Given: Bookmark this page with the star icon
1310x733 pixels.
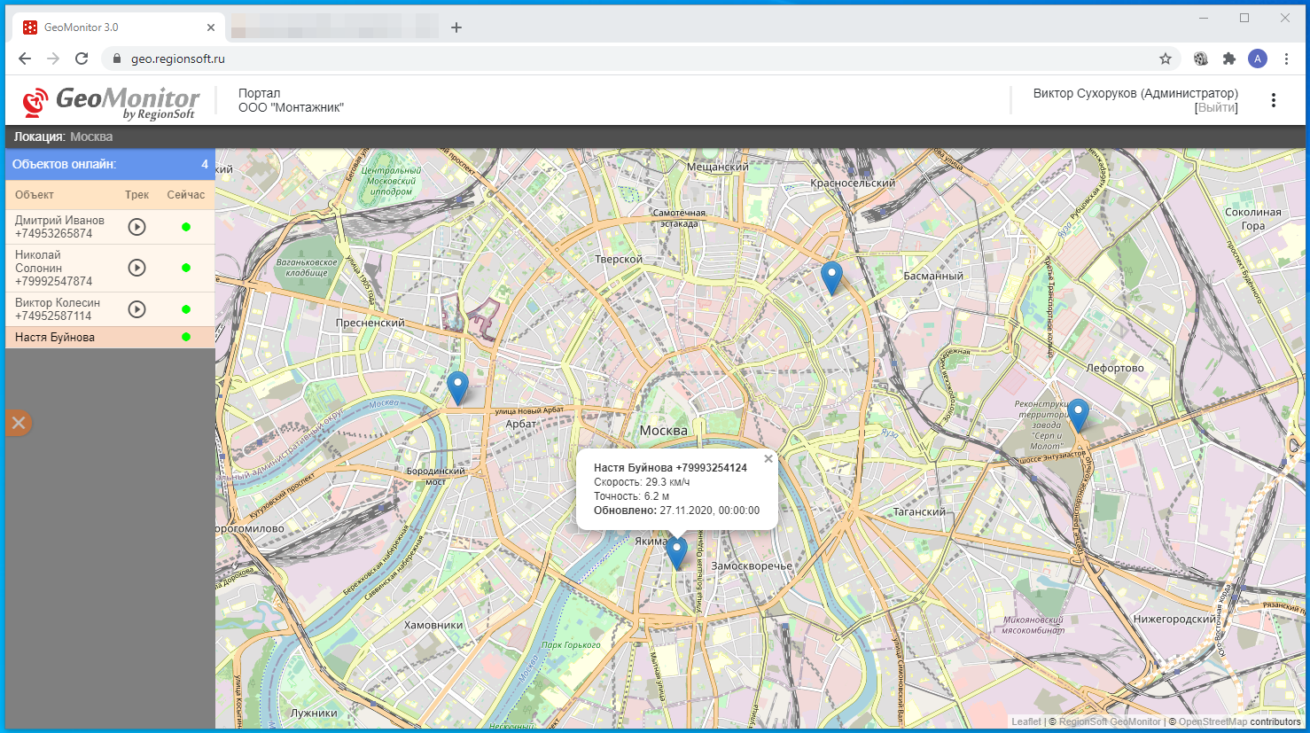Looking at the screenshot, I should pos(1166,58).
